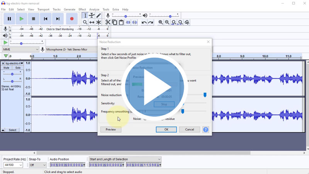This screenshot has width=309, height=174.
Task: Click the track gain slider handle
Action: (12, 74)
